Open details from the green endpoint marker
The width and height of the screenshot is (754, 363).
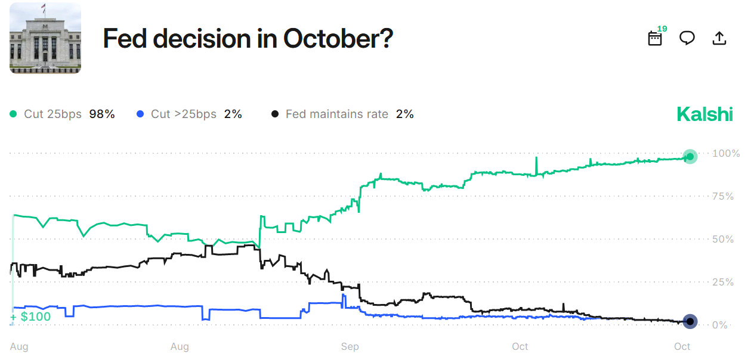(x=690, y=157)
